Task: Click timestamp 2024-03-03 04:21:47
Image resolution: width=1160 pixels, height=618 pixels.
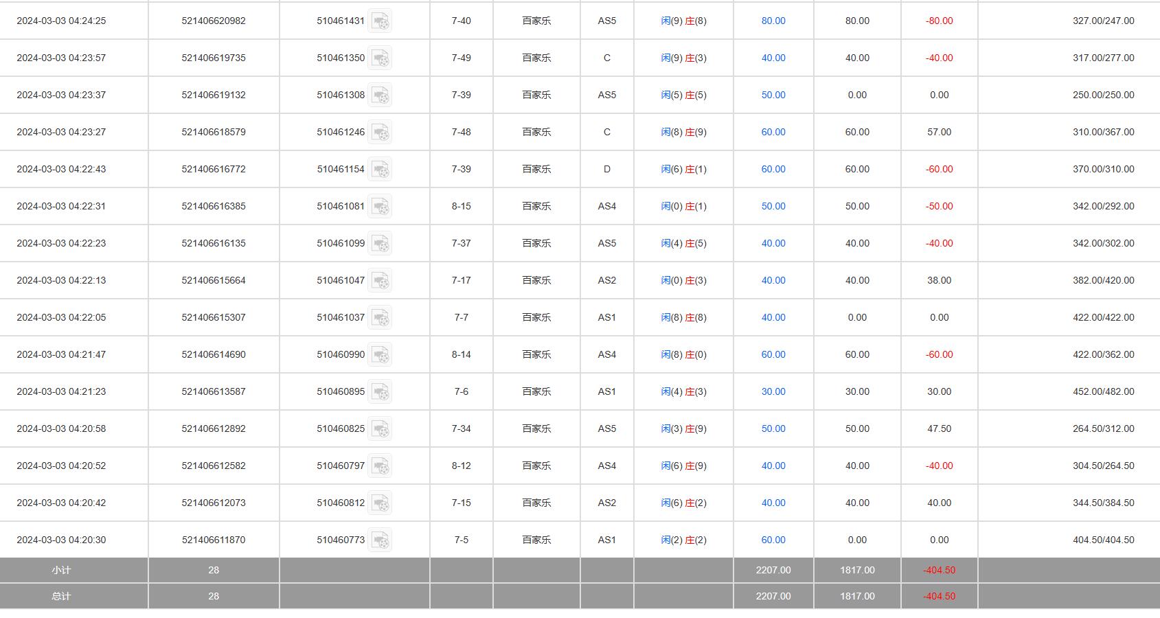Action: 61,354
